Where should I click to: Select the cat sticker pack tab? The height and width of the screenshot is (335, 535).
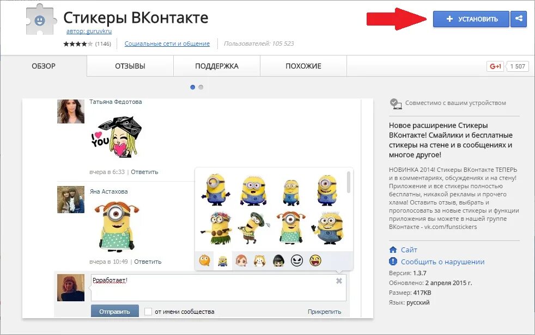(260, 261)
